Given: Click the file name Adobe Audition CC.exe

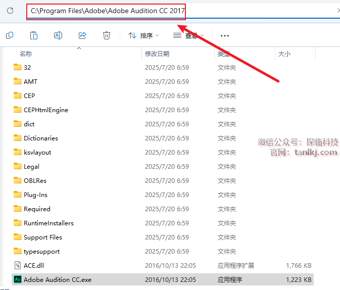Looking at the screenshot, I should [x=58, y=279].
